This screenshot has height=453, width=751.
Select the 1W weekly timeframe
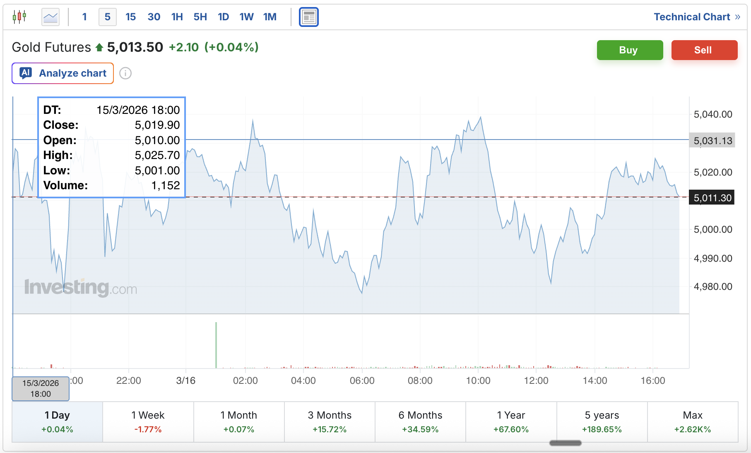point(246,17)
